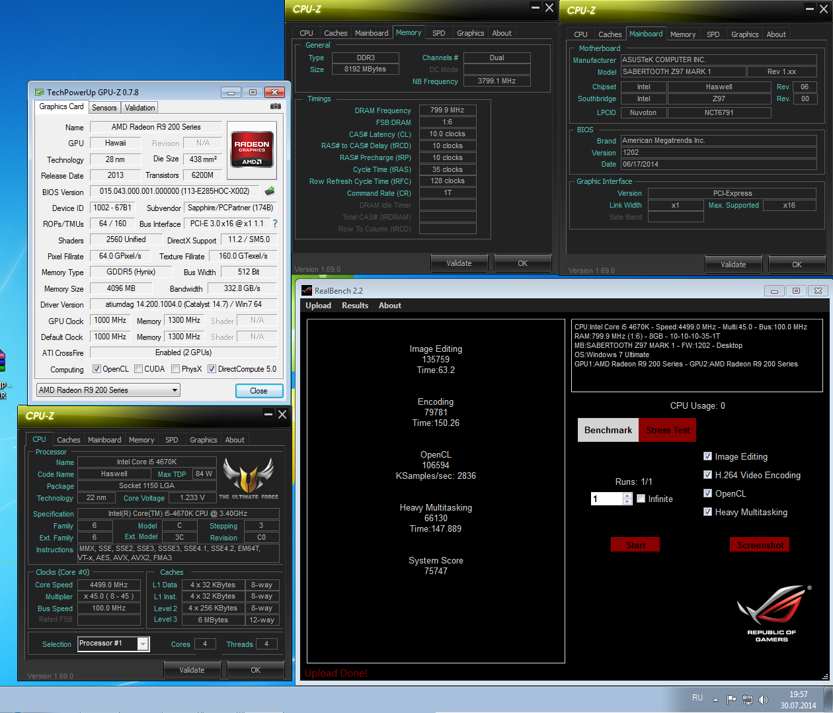Click the Bus Interface question mark in GPU-Z

tap(275, 224)
